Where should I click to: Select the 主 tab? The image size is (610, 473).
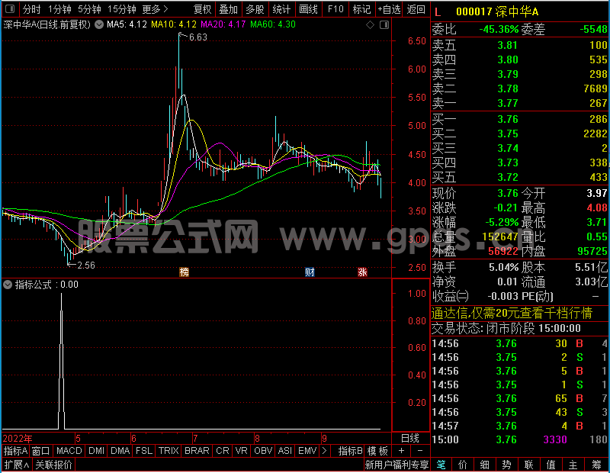pyautogui.click(x=573, y=465)
